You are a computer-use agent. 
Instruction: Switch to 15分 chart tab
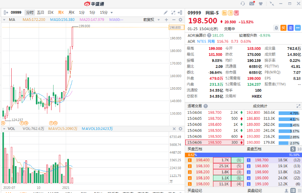[103, 12]
